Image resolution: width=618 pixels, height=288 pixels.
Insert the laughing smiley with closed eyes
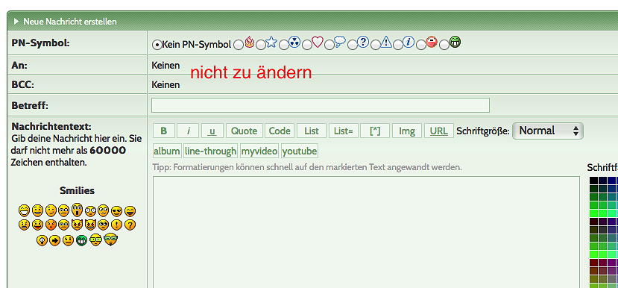(x=130, y=211)
